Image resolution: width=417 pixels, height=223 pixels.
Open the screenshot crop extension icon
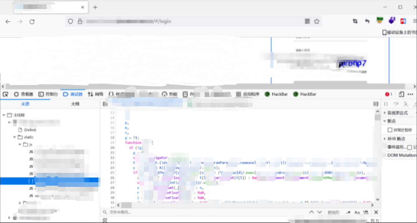(355, 21)
